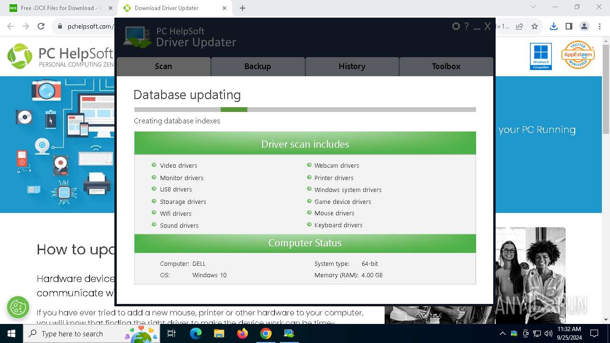This screenshot has height=343, width=610.
Task: Click the "Windows 10" OS value
Action: point(209,275)
